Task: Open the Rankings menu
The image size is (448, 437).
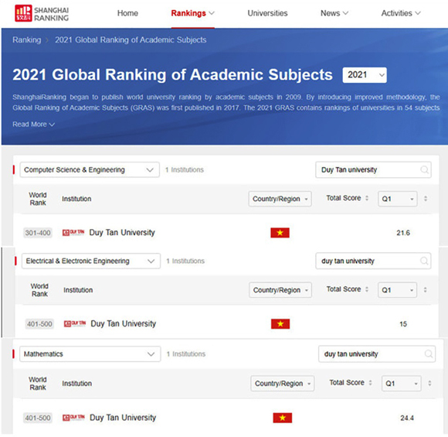Action: [x=192, y=13]
